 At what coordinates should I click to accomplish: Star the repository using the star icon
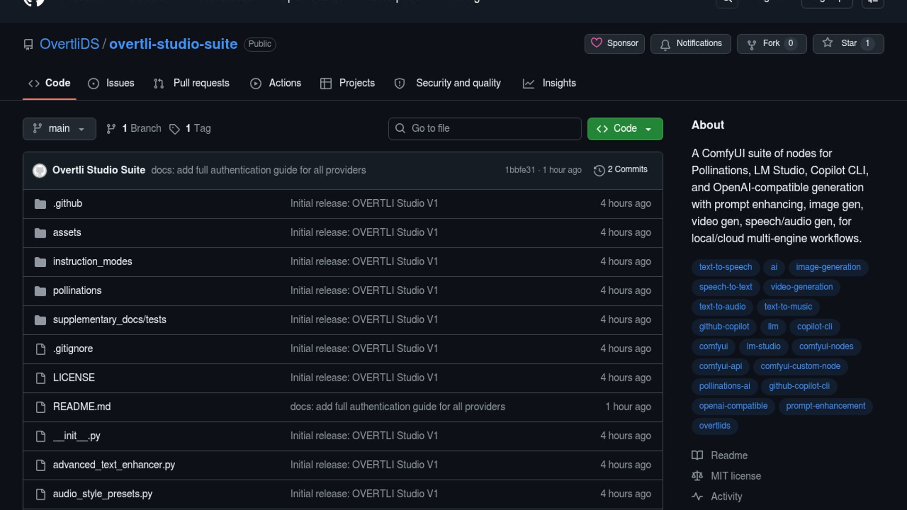828,43
